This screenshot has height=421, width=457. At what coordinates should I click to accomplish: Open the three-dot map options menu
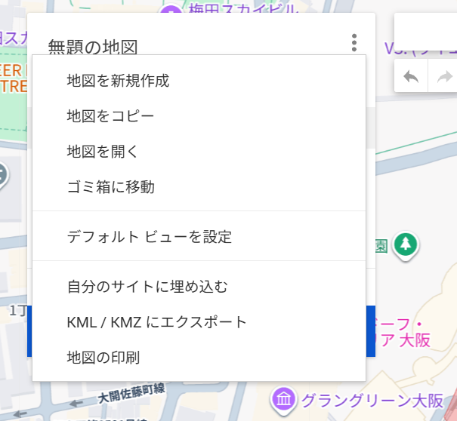pos(354,43)
